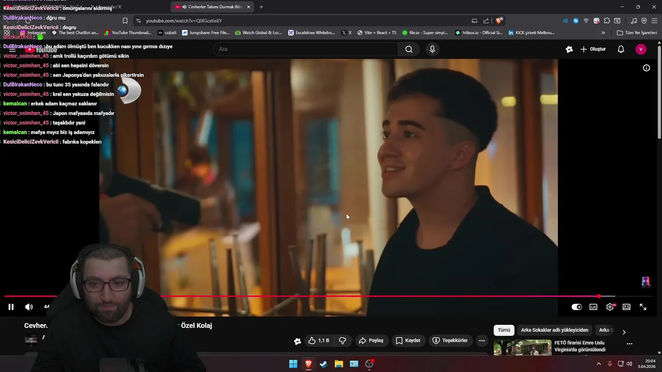Switch to theater mode
This screenshot has width=662, height=372.
626,307
